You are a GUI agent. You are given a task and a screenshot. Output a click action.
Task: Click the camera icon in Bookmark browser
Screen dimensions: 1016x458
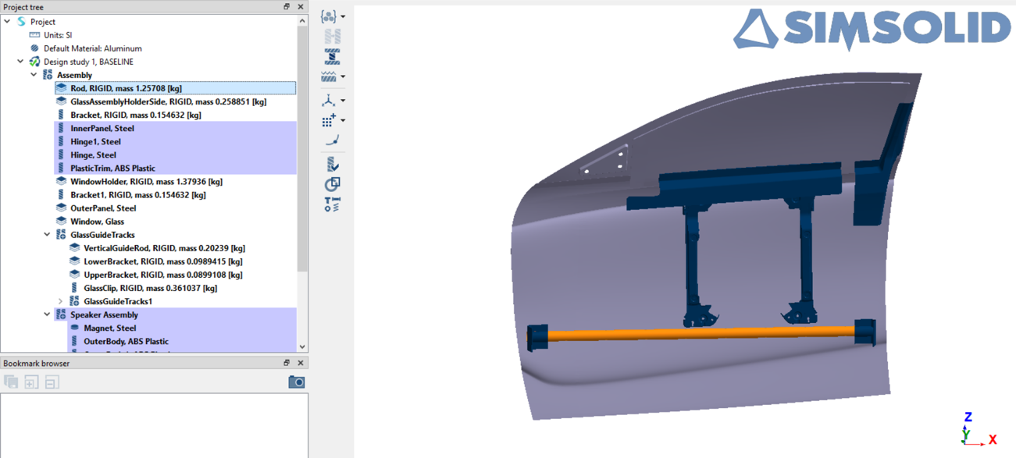click(296, 382)
